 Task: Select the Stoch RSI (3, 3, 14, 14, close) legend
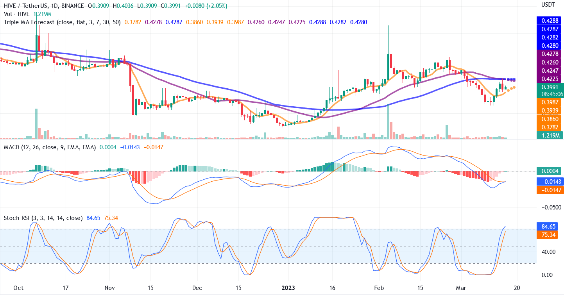click(x=43, y=218)
